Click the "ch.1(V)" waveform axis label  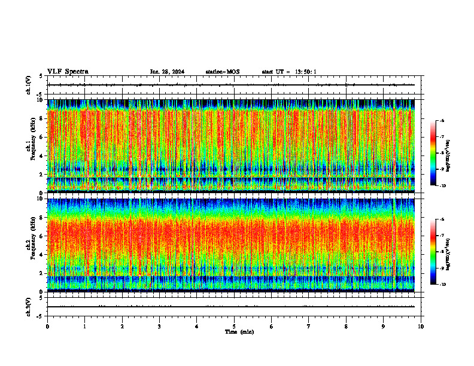click(28, 85)
